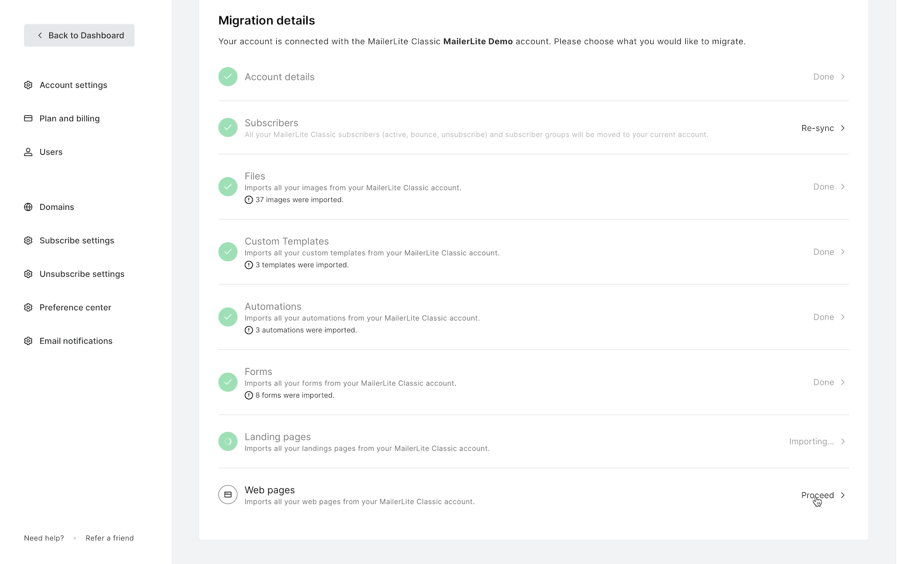Click the Plan and billing card icon

(x=28, y=118)
